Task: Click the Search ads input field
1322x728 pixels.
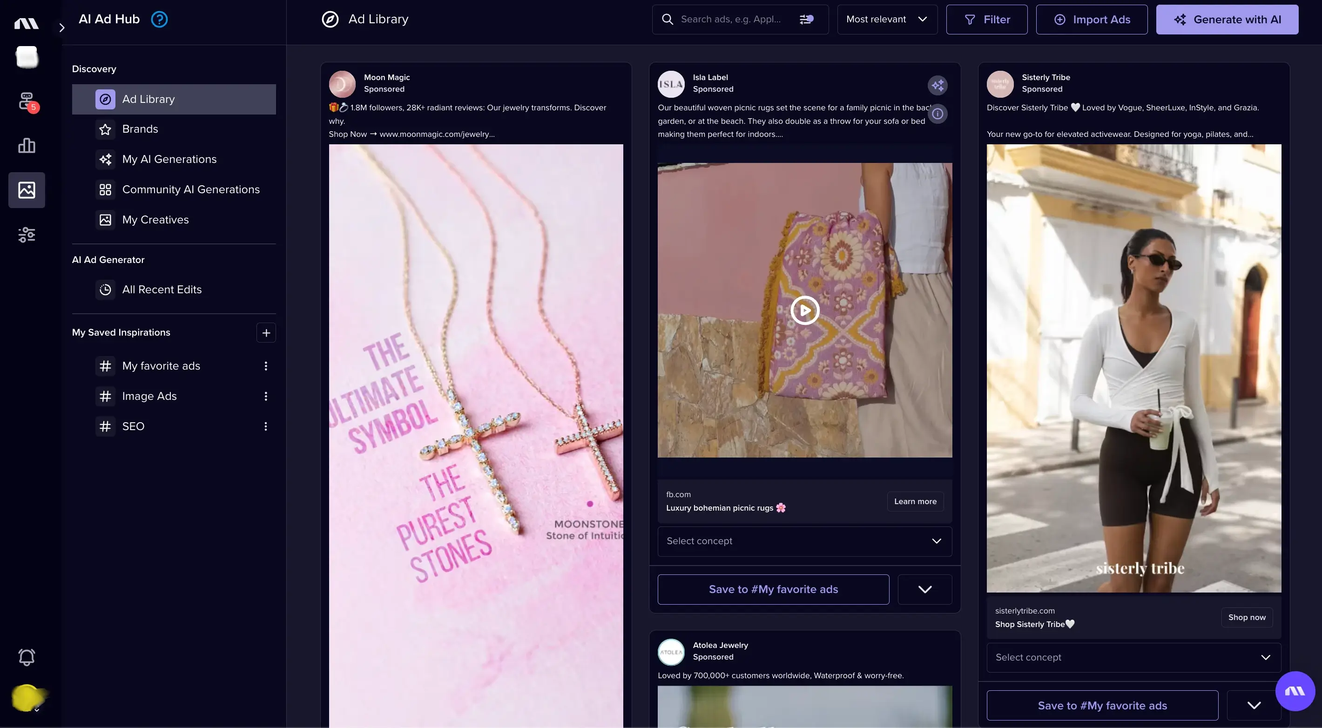Action: (731, 20)
